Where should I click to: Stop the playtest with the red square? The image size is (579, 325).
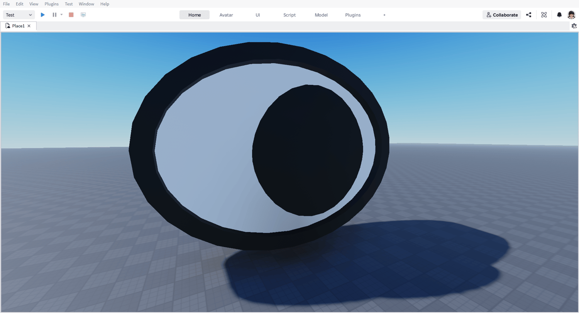(71, 15)
